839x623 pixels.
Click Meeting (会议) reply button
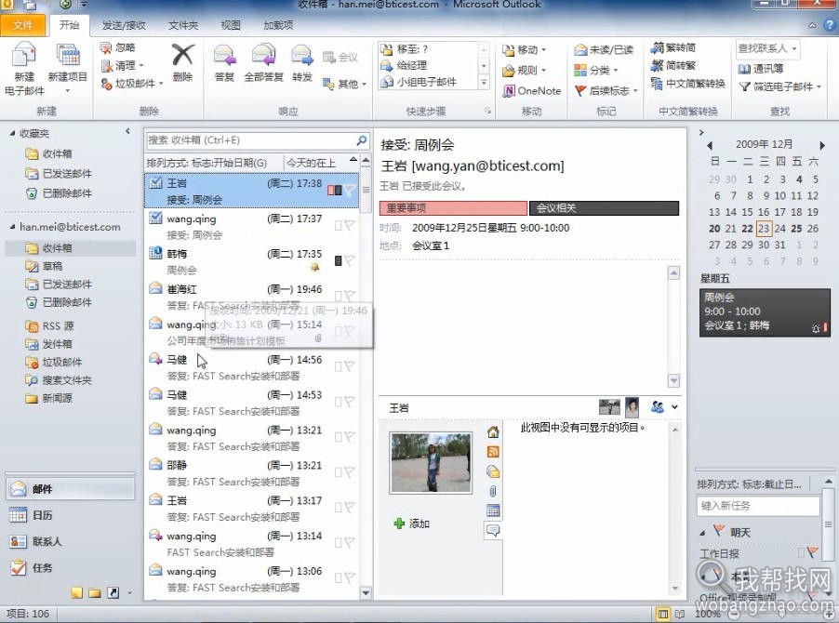click(340, 58)
